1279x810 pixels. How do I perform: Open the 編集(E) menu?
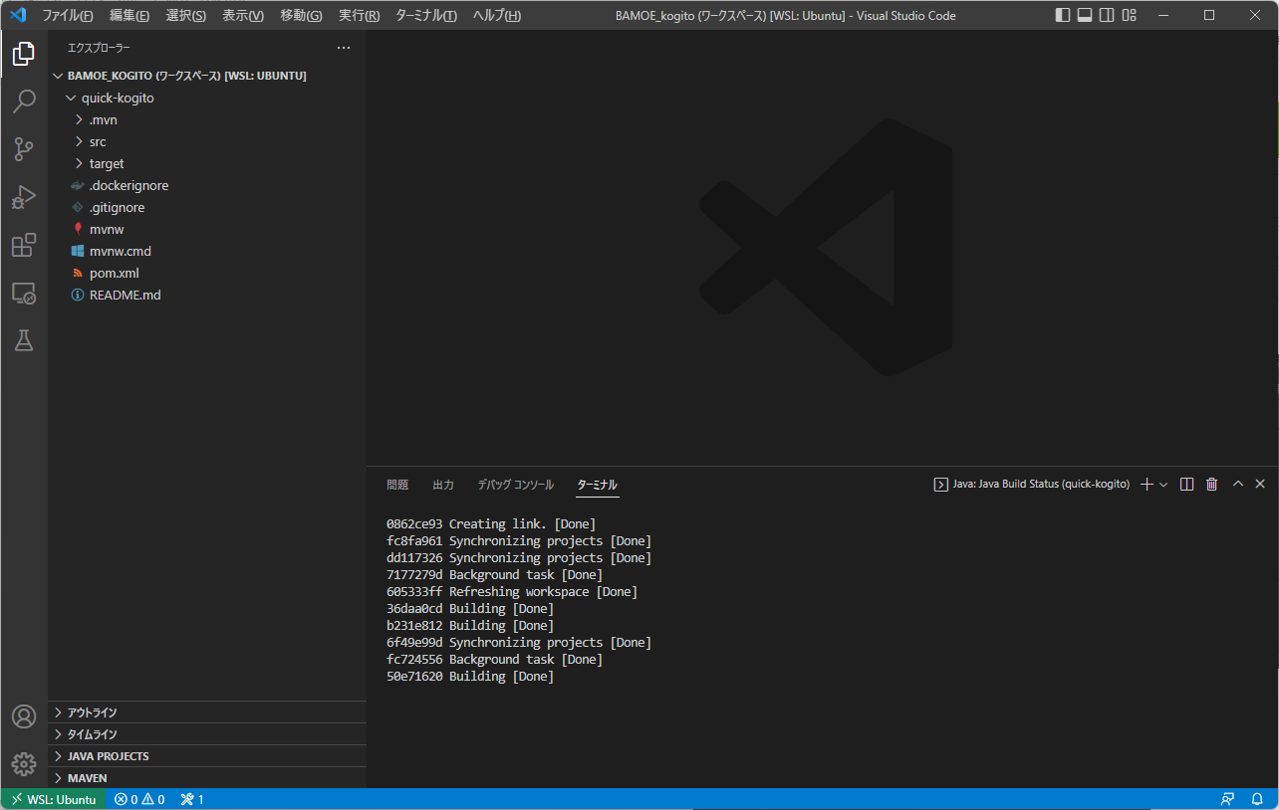pos(129,16)
